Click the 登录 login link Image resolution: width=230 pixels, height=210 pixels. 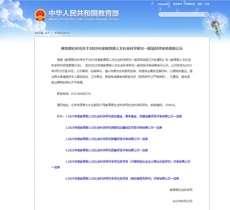200,4
